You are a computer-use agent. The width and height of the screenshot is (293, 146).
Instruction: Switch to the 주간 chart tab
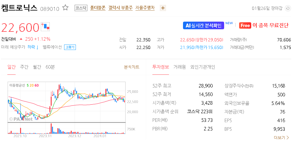24,67
